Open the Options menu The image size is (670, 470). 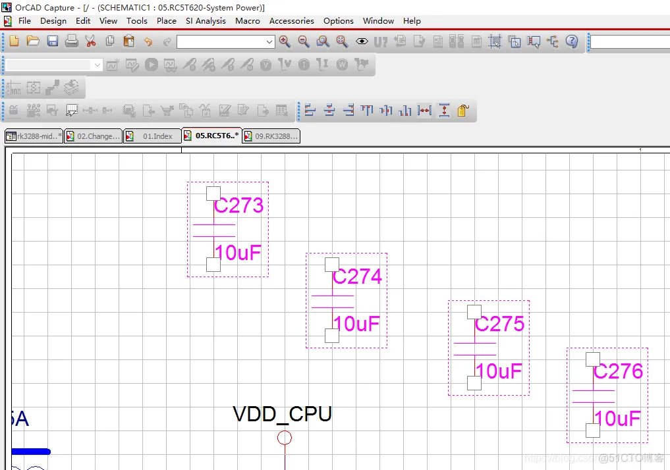click(339, 21)
